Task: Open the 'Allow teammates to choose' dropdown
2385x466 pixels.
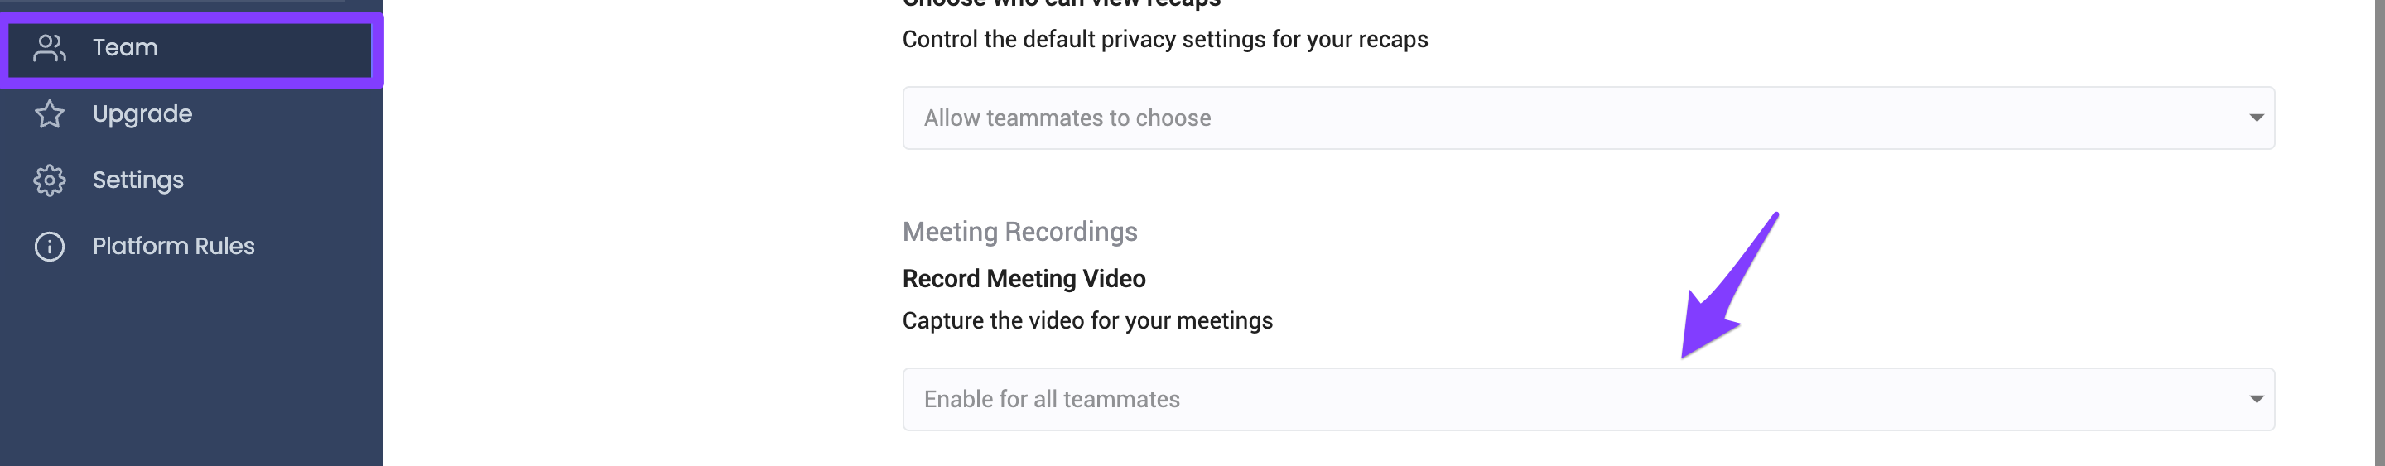Action: (1588, 118)
